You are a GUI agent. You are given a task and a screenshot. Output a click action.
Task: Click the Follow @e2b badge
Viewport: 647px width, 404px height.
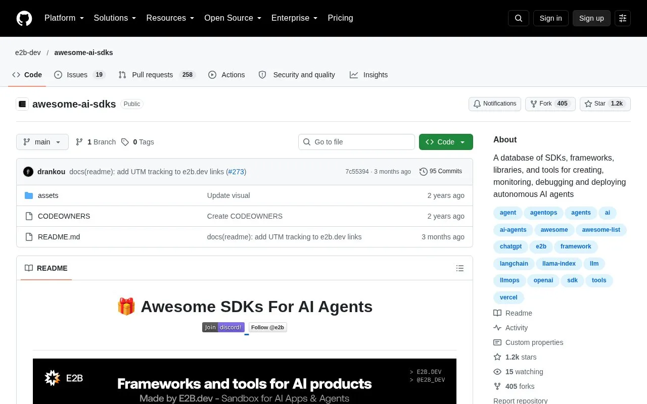click(x=268, y=327)
